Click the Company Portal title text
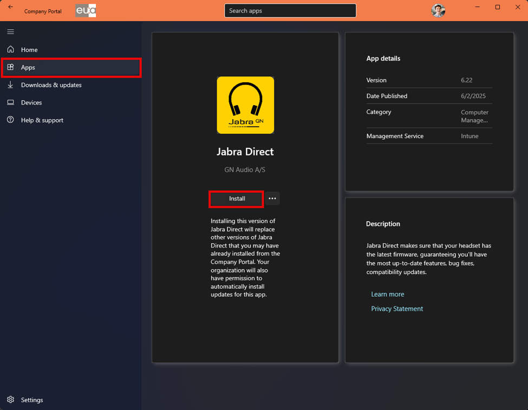The width and height of the screenshot is (528, 410). (x=43, y=11)
